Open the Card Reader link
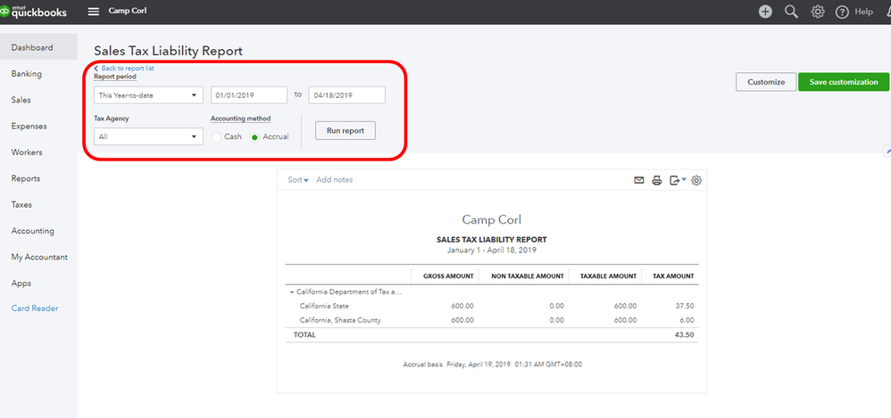Viewport: 891px width, 418px height. click(x=35, y=308)
